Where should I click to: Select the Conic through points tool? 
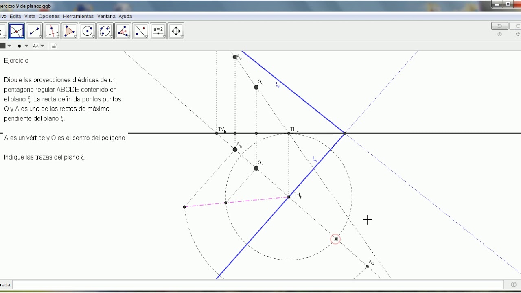105,31
